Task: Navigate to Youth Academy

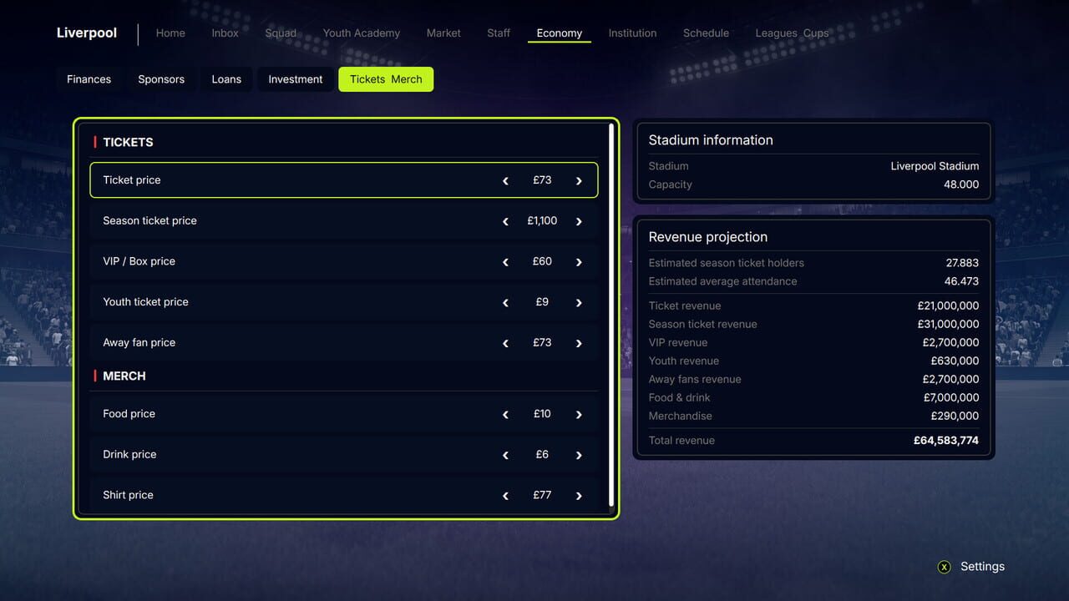Action: [362, 33]
